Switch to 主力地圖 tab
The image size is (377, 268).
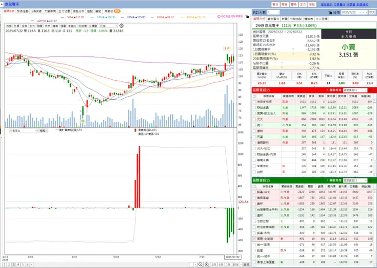(64, 11)
